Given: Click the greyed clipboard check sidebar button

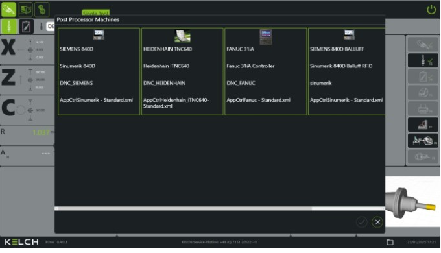Looking at the screenshot, I should [x=423, y=77].
